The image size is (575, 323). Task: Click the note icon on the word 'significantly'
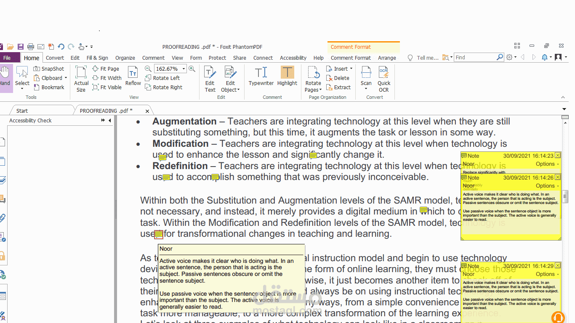[x=313, y=156]
